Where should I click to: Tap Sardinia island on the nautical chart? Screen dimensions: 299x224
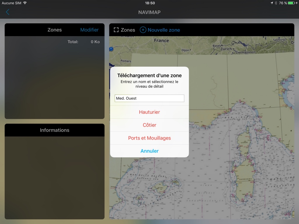tap(245, 180)
